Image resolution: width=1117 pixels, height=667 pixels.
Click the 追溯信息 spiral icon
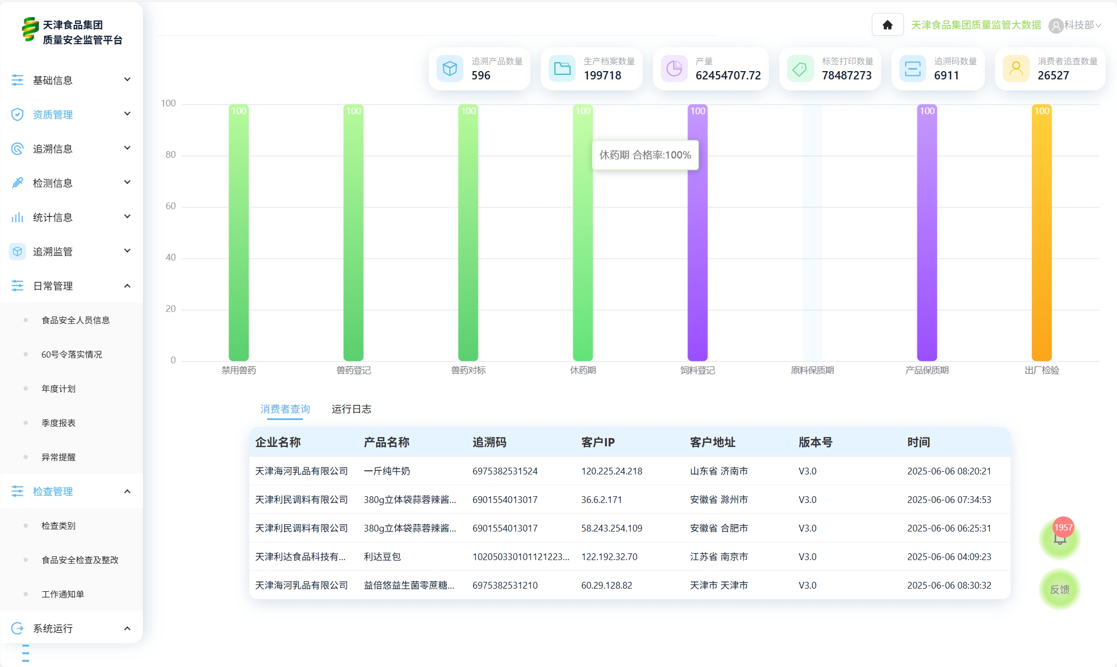[x=18, y=148]
